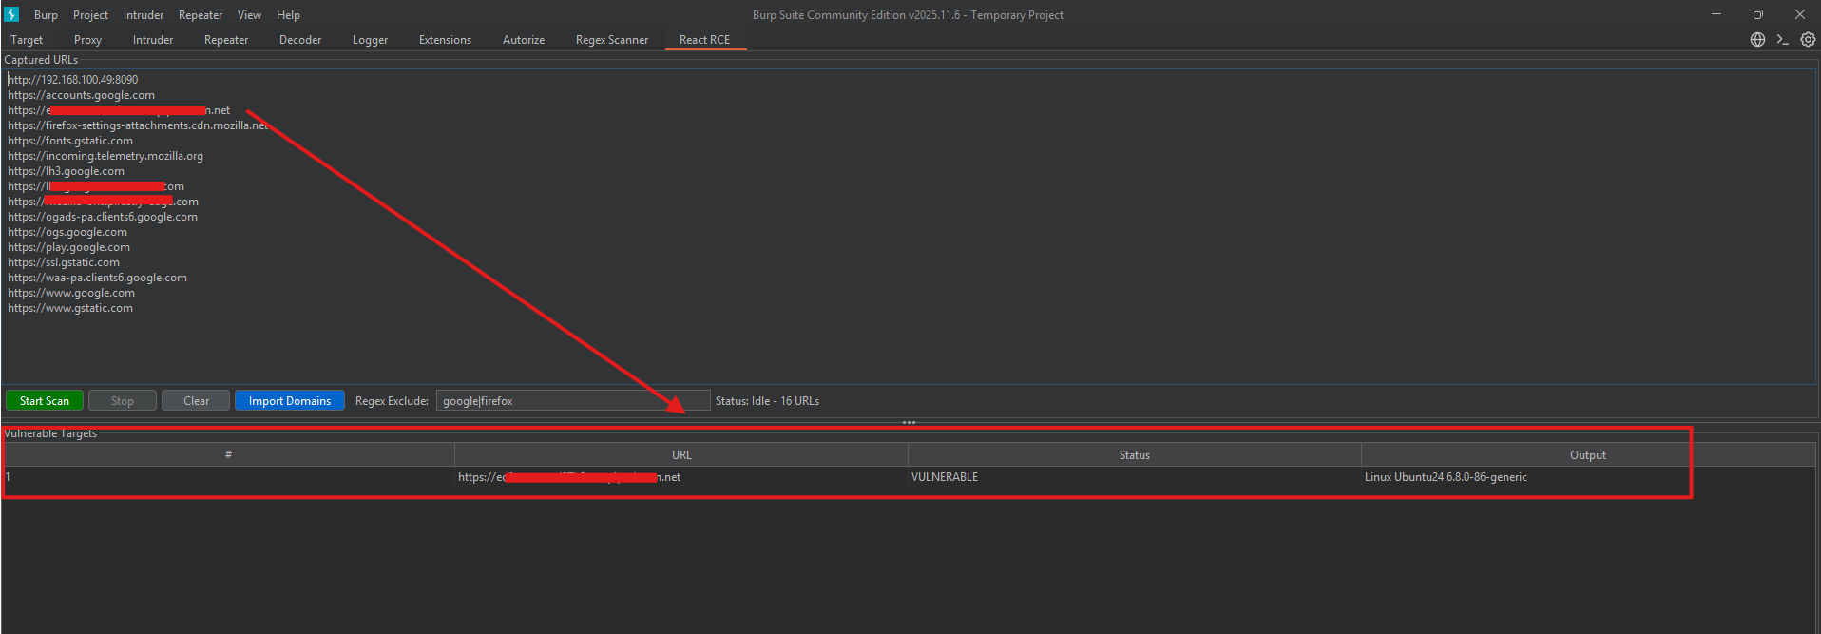Select row number 1 in Vulnerable Targets
The image size is (1821, 634).
pos(228,477)
